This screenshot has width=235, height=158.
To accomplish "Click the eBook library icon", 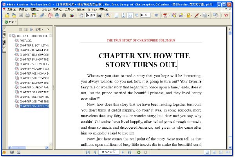I will click(x=72, y=15).
